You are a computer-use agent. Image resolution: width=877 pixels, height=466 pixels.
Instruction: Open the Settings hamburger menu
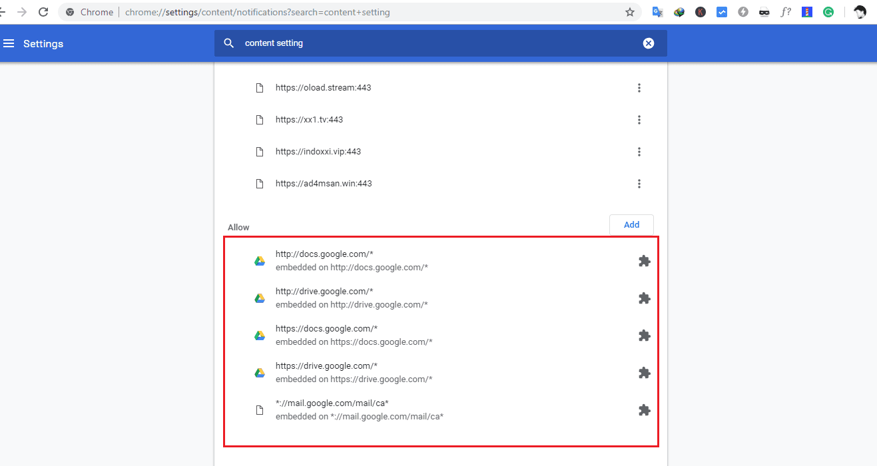click(x=9, y=43)
